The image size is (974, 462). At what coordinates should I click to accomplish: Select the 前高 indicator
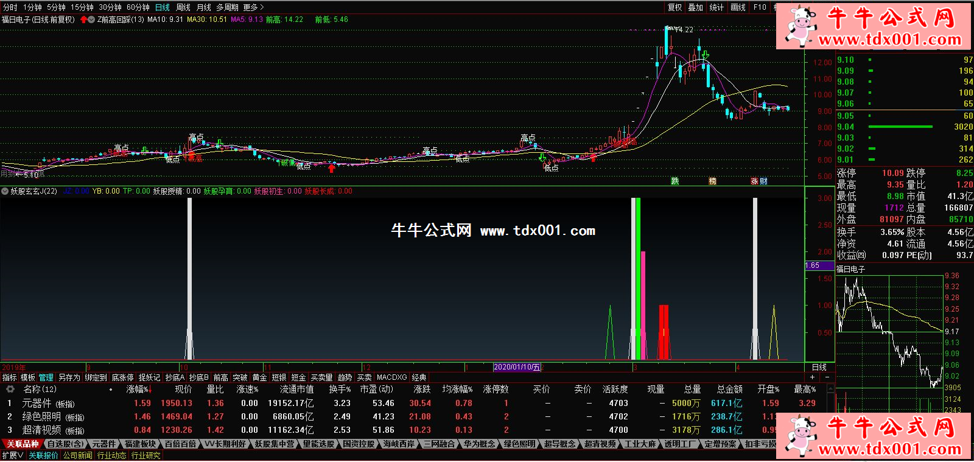click(x=220, y=377)
